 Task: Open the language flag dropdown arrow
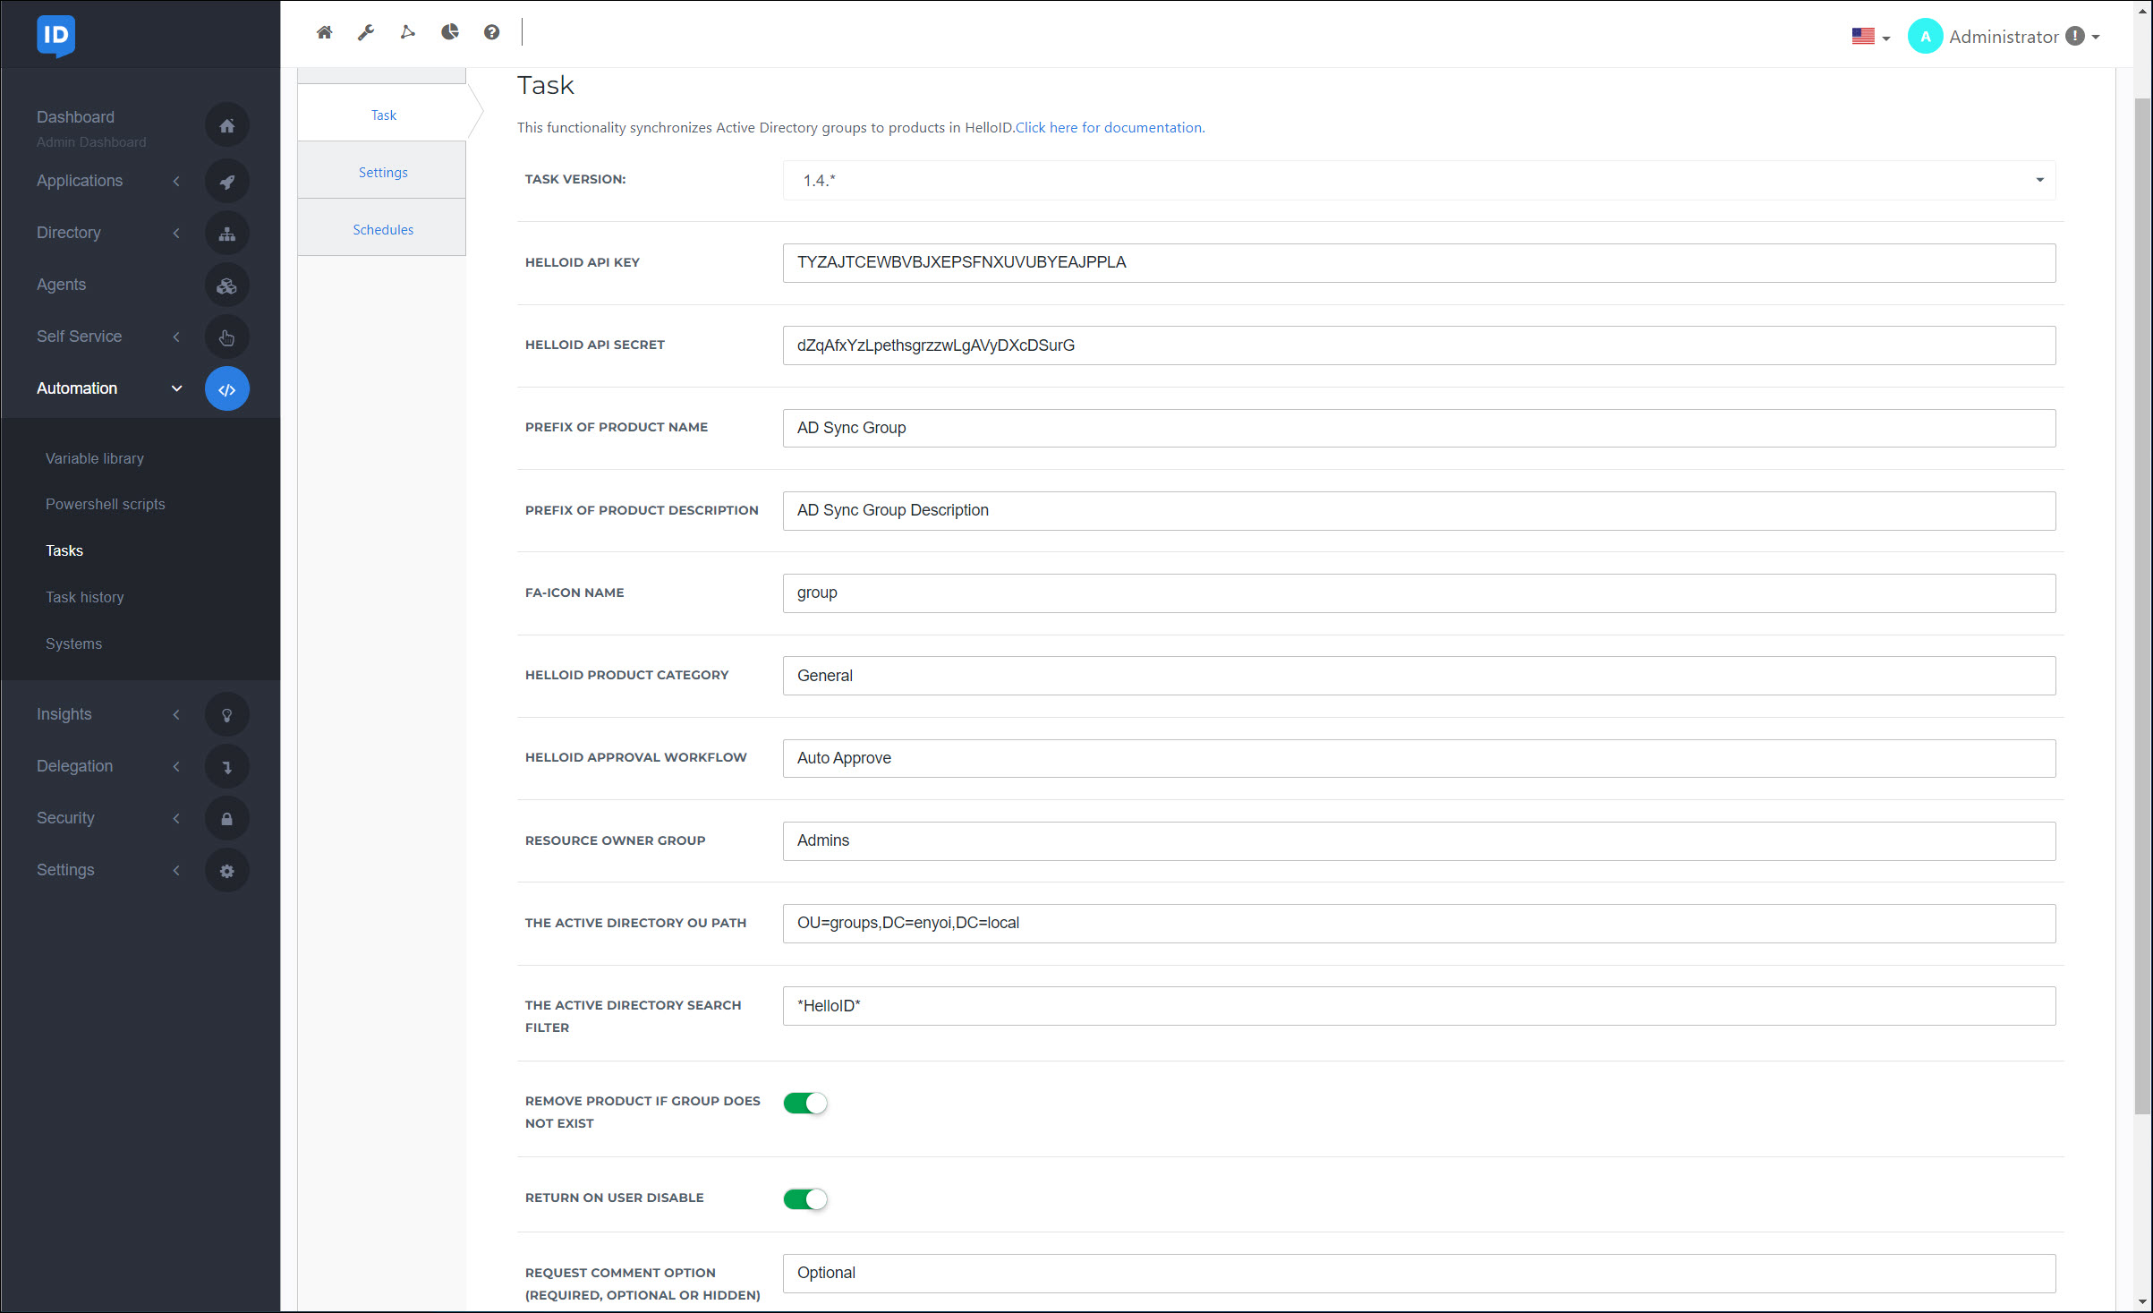[1885, 38]
